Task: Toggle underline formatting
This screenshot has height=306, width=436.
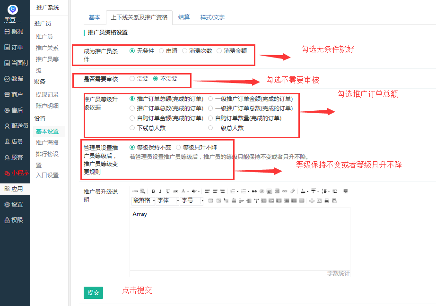Action: click(x=168, y=191)
